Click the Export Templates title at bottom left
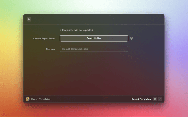188x117 pixels. point(41,99)
